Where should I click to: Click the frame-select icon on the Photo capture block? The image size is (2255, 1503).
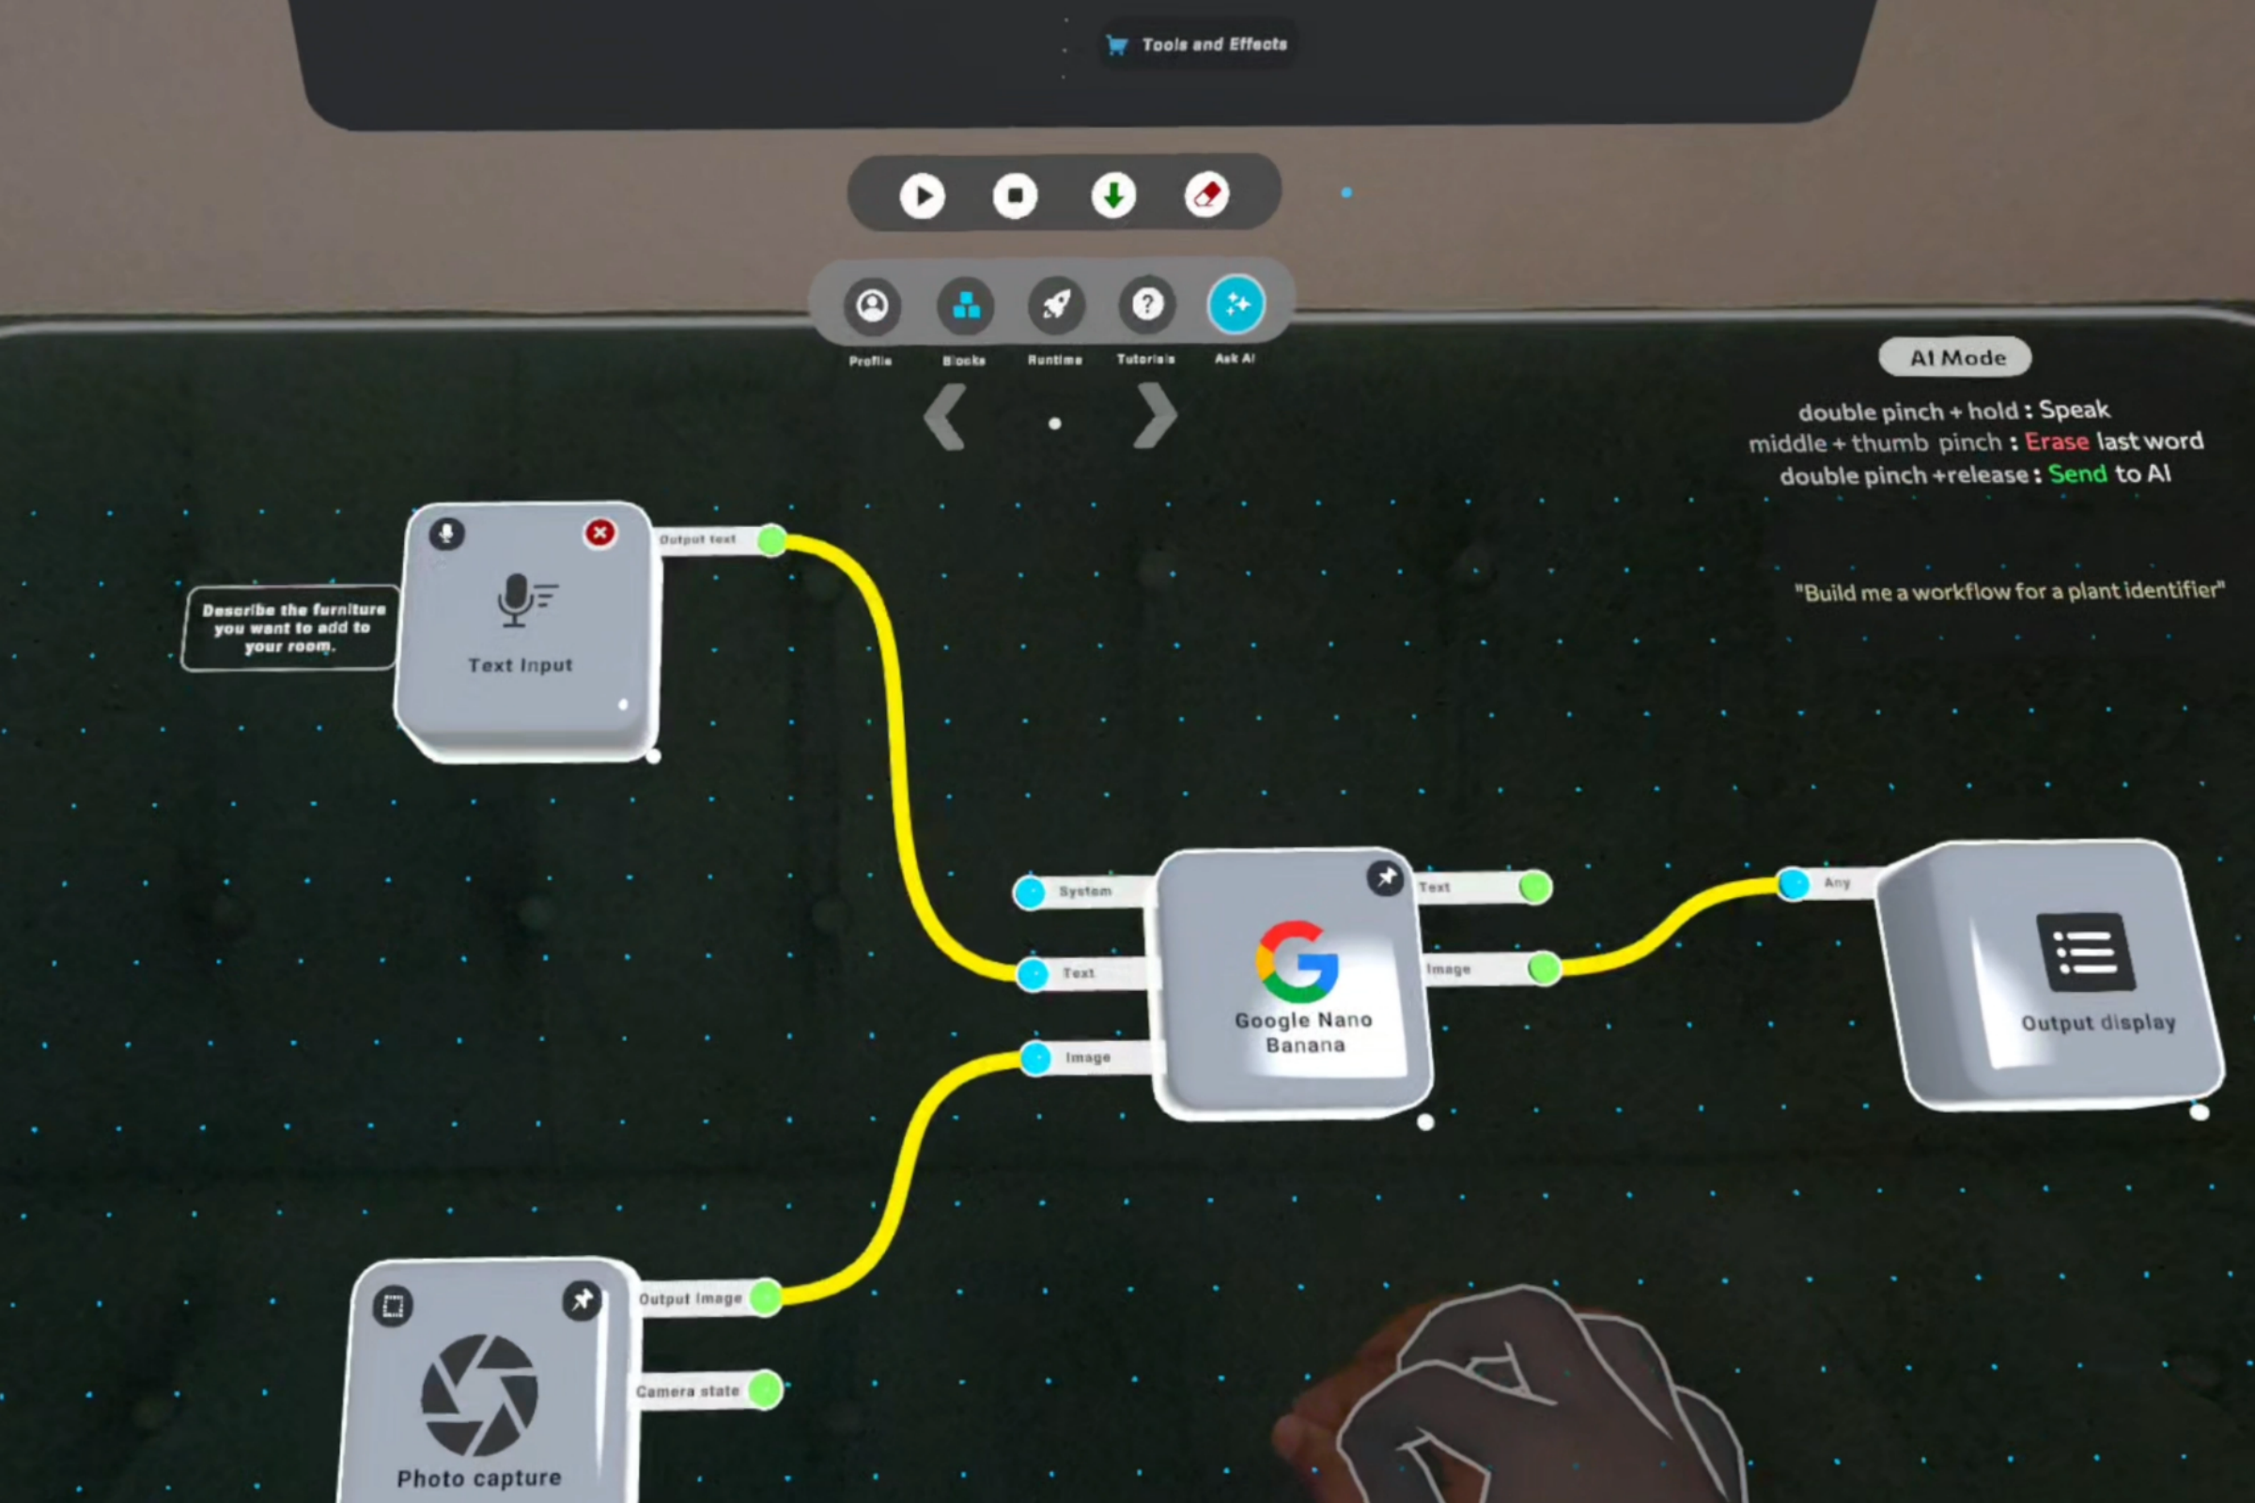click(x=393, y=1307)
